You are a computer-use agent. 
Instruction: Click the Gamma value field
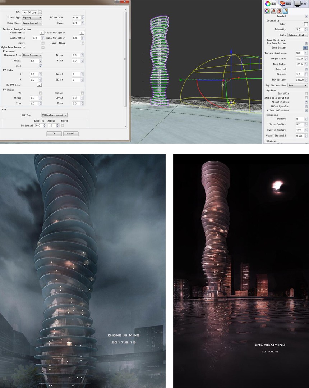point(77,23)
